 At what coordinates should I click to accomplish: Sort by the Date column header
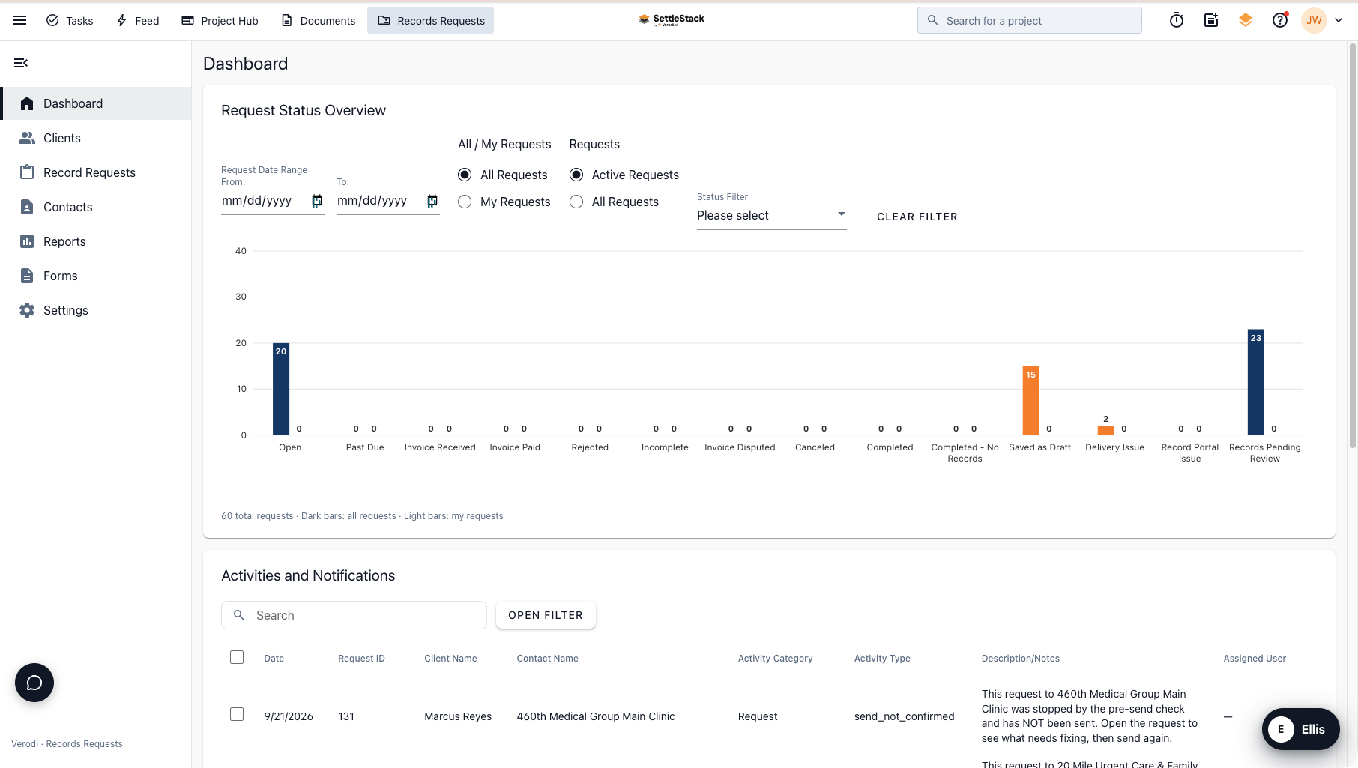click(274, 659)
